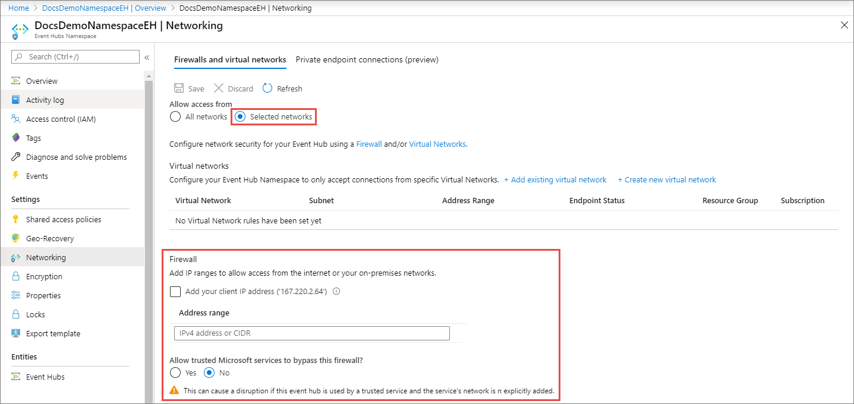Switch to Private endpoint connections tab
854x404 pixels.
point(367,59)
